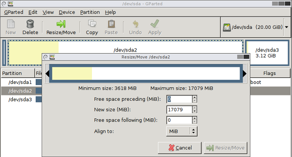Click the New size input field
292x157 pixels.
pos(179,109)
